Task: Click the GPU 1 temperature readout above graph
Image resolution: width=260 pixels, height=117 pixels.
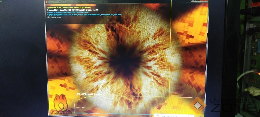Action: 91,94
